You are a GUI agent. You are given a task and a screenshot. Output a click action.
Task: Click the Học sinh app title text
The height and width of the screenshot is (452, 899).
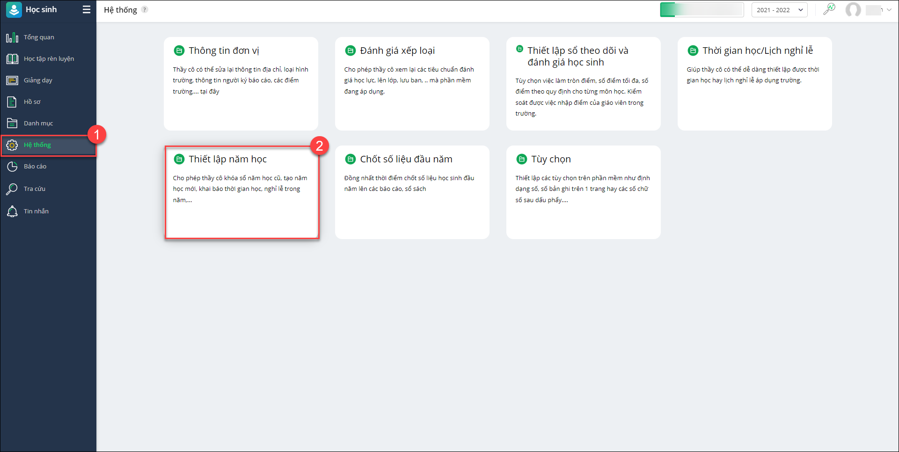[41, 10]
